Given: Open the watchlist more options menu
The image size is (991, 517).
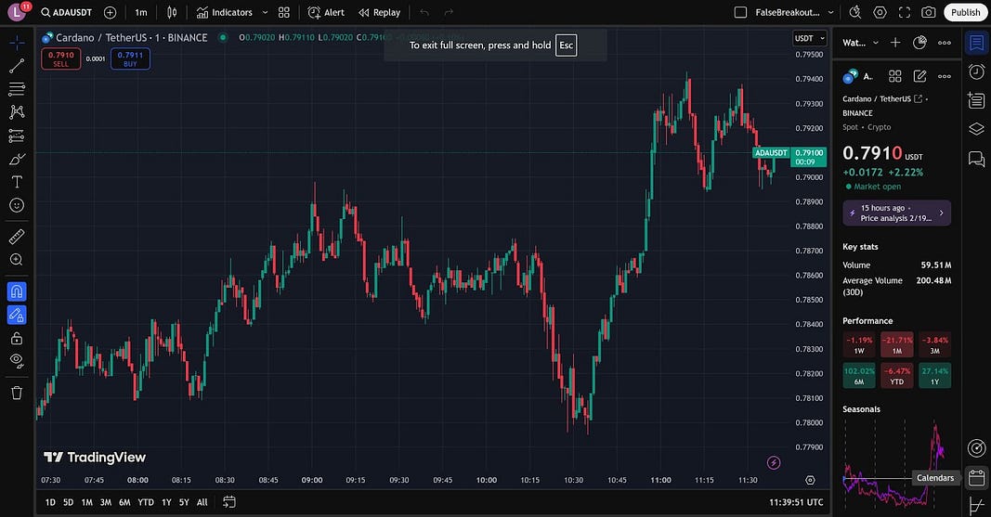Looking at the screenshot, I should coord(945,43).
